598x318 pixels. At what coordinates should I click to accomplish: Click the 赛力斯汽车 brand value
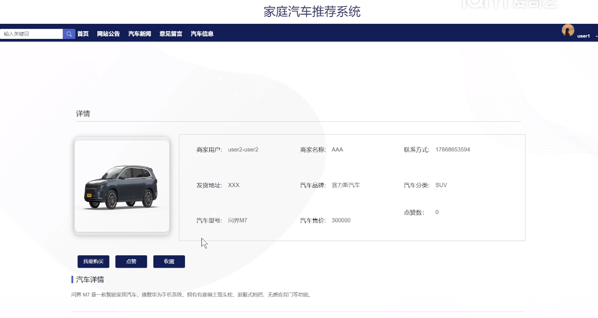(346, 185)
